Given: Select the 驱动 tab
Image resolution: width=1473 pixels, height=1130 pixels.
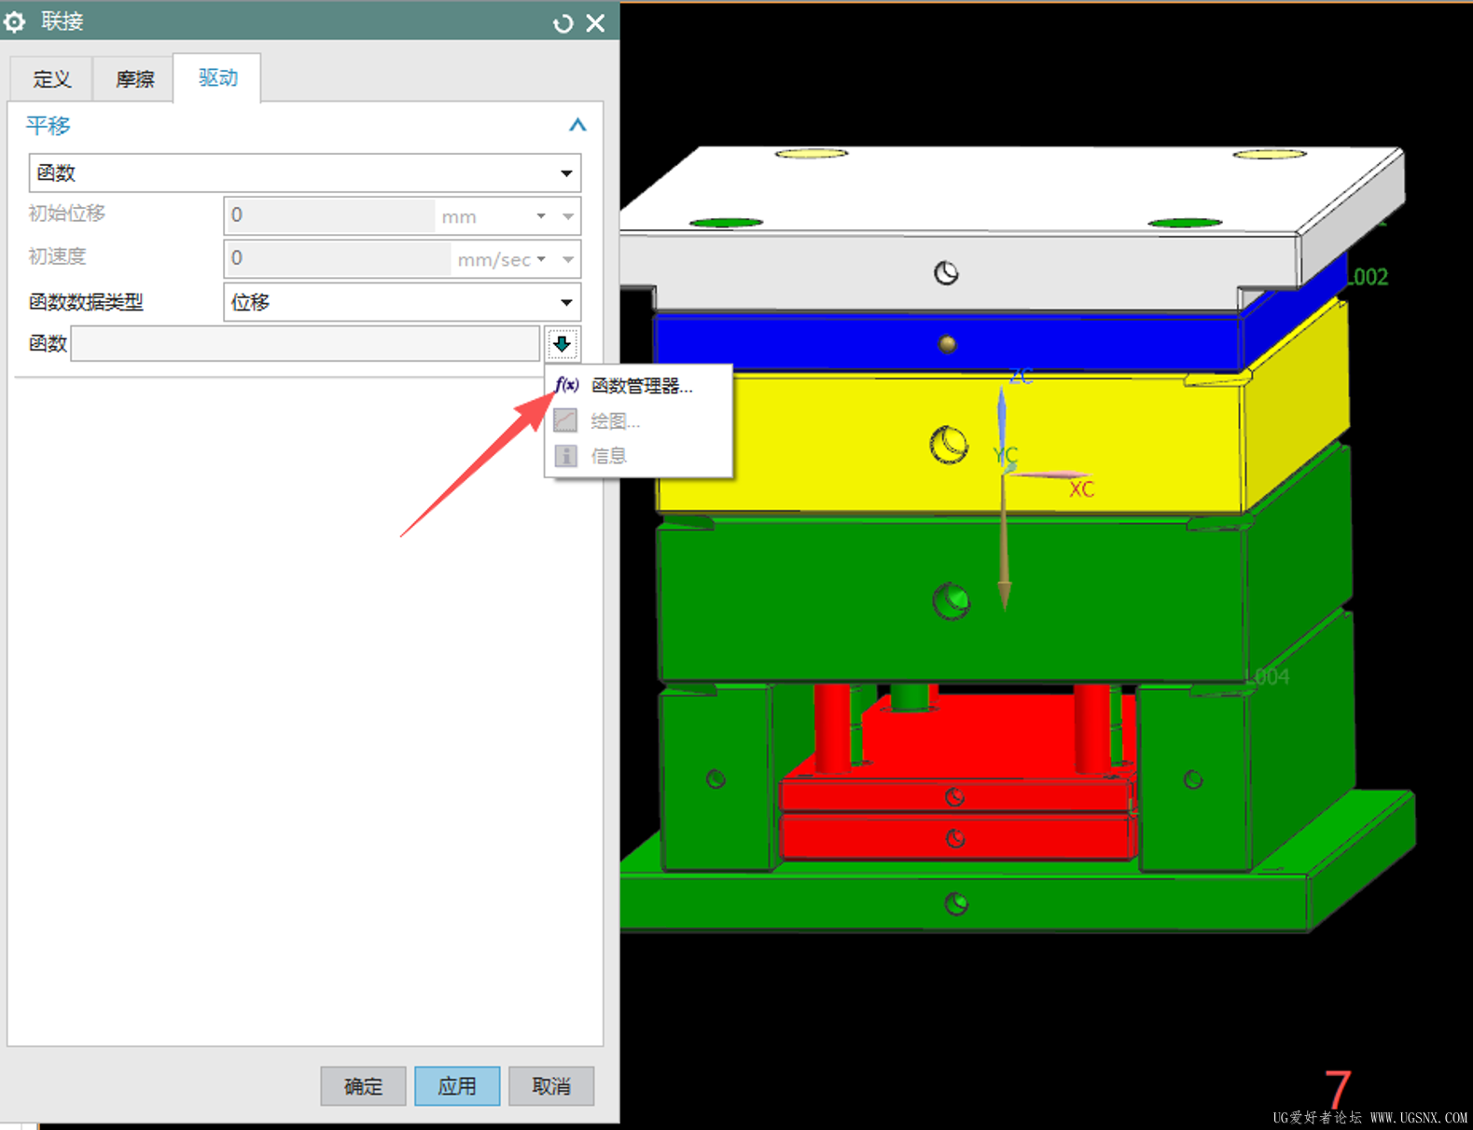Looking at the screenshot, I should click(217, 77).
